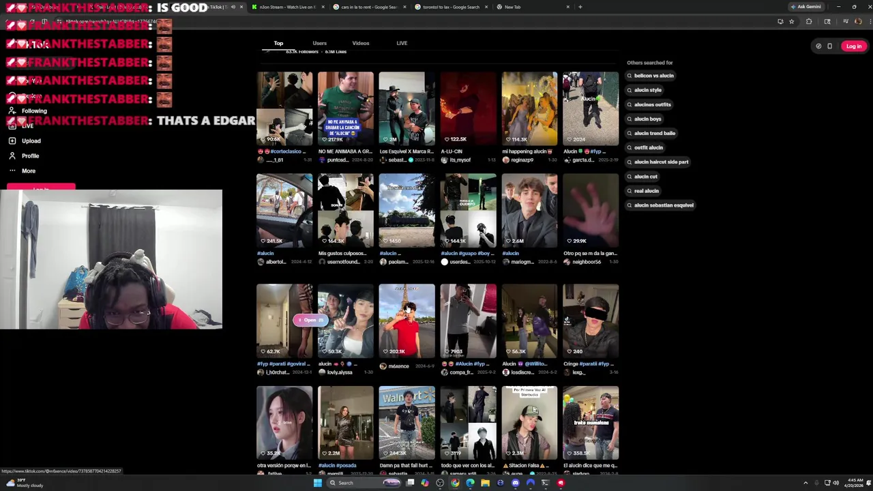873x491 pixels.
Task: Switch to the Top search results tab
Action: [278, 43]
